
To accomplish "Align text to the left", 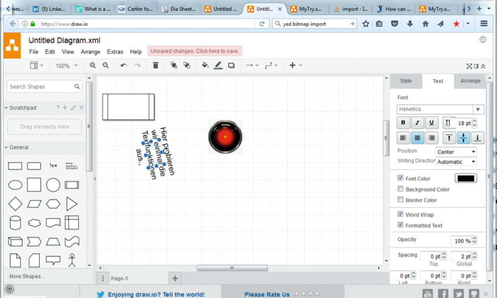I will pos(403,138).
